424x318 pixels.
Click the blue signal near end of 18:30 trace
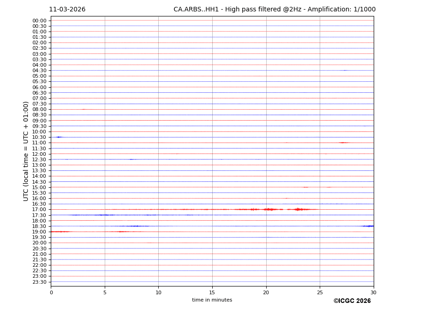(x=368, y=226)
